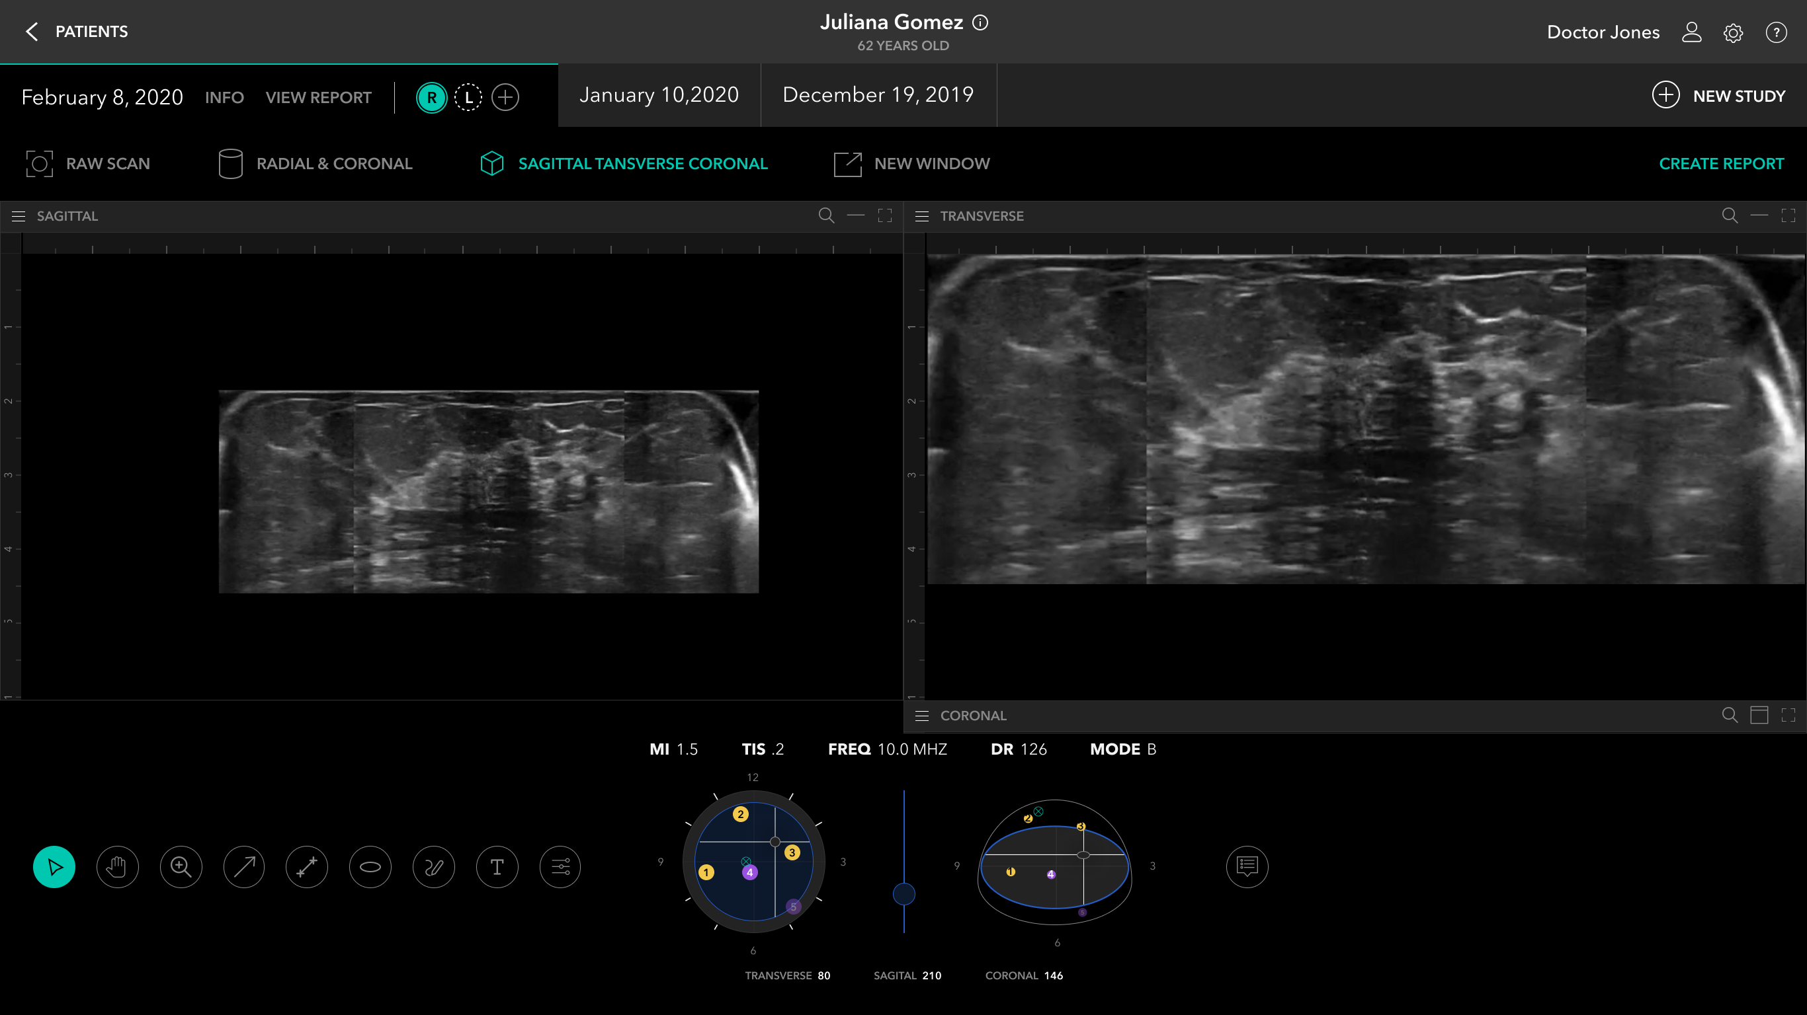Image resolution: width=1807 pixels, height=1015 pixels.
Task: Select the pointer cursor tool
Action: tap(54, 867)
